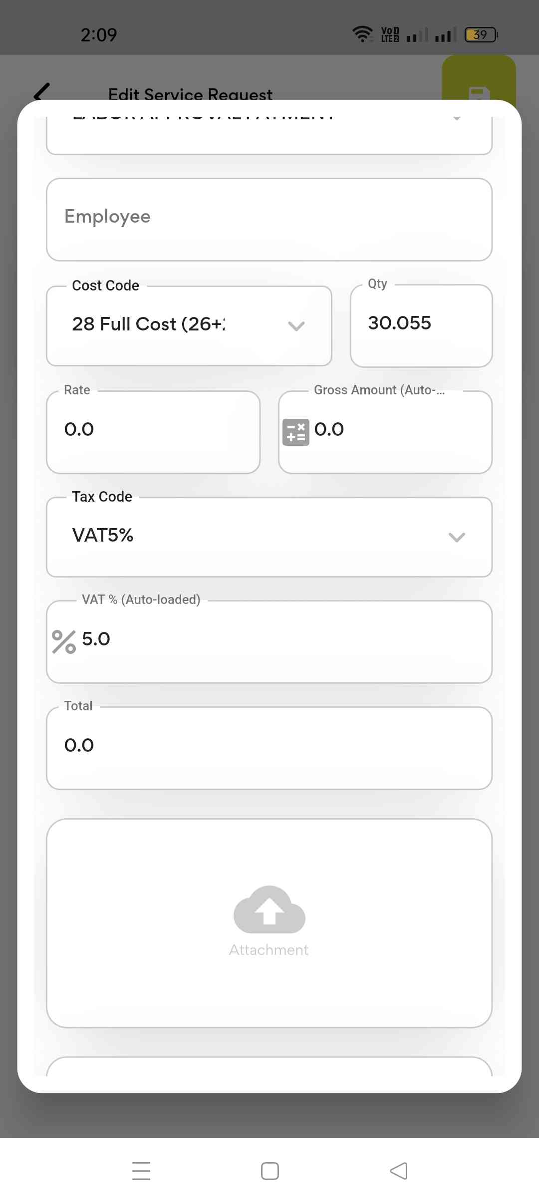Click the Attachment label text
The height and width of the screenshot is (1204, 539).
pos(269,950)
